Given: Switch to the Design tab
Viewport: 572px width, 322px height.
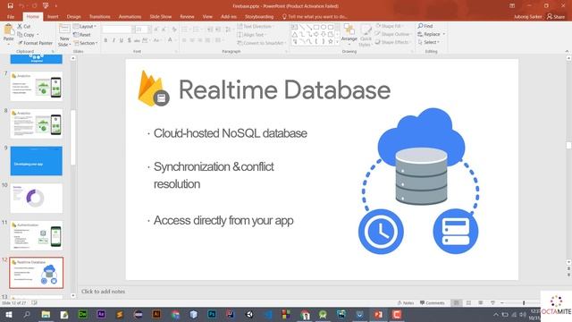Looking at the screenshot, I should (73, 16).
